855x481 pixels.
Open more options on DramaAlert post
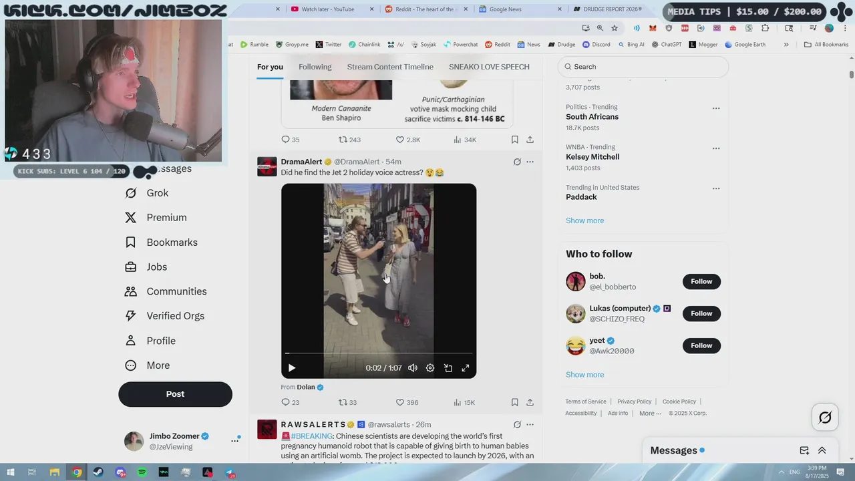point(530,162)
